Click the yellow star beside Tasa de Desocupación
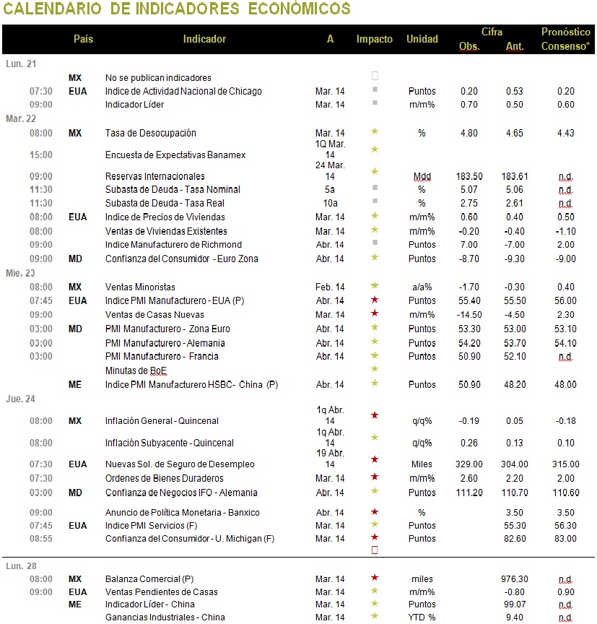Image resolution: width=597 pixels, height=624 pixels. [374, 131]
